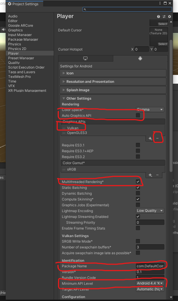Remove Color Gamut with minus button
This screenshot has width=178, height=301.
[x=157, y=175]
